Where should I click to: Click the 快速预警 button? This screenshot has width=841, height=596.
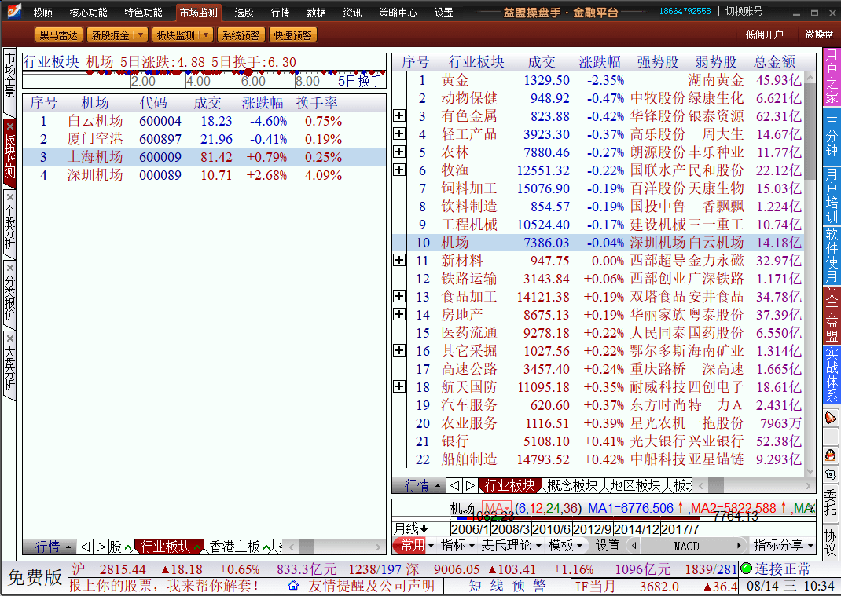click(x=292, y=35)
